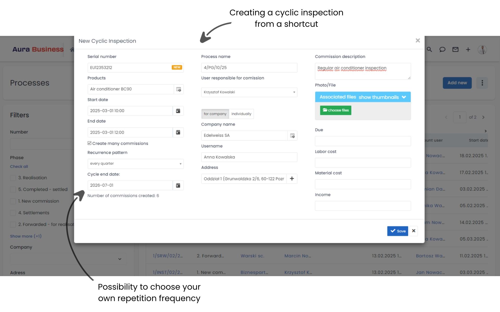
Task: Switch to the individually tab
Action: pos(241,114)
